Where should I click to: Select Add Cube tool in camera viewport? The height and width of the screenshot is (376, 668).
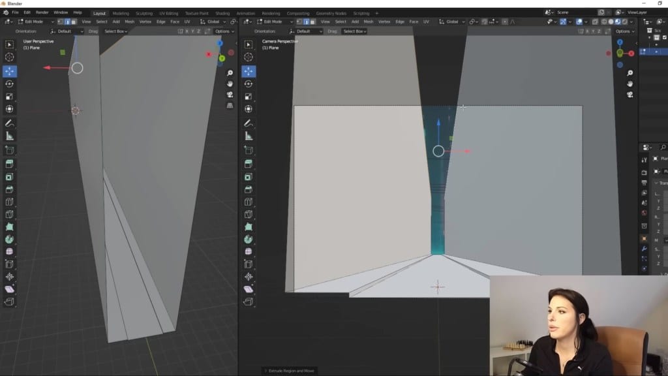249,150
